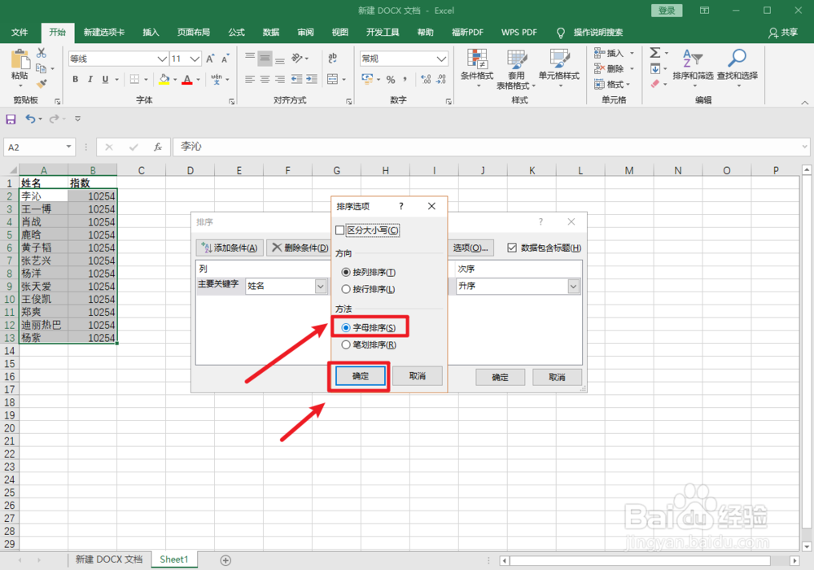Select the 按行排序 radio button

point(346,289)
